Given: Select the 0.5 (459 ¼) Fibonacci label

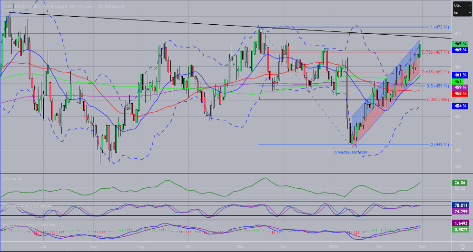Looking at the screenshot, I should (438, 86).
